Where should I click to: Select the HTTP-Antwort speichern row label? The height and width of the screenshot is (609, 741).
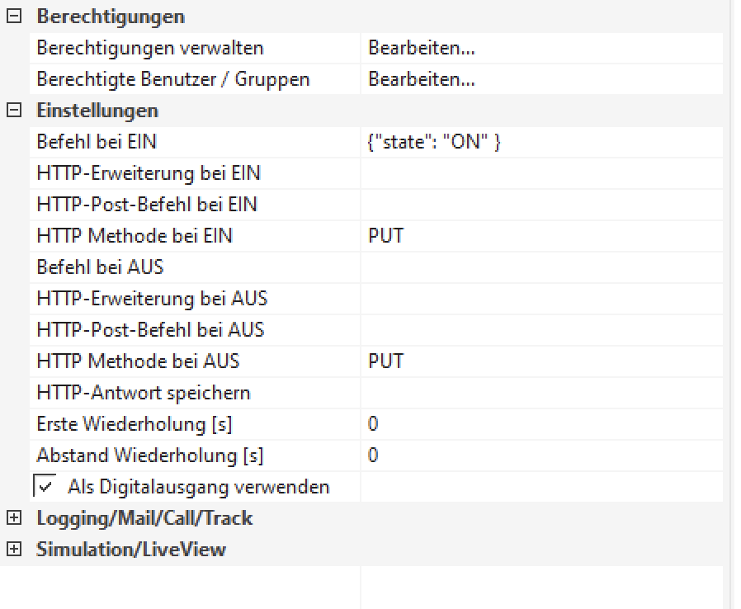tap(144, 393)
